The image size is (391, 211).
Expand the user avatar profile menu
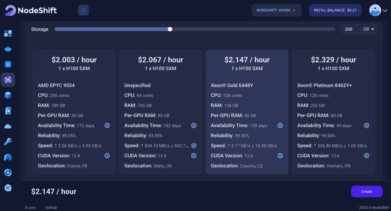378,10
